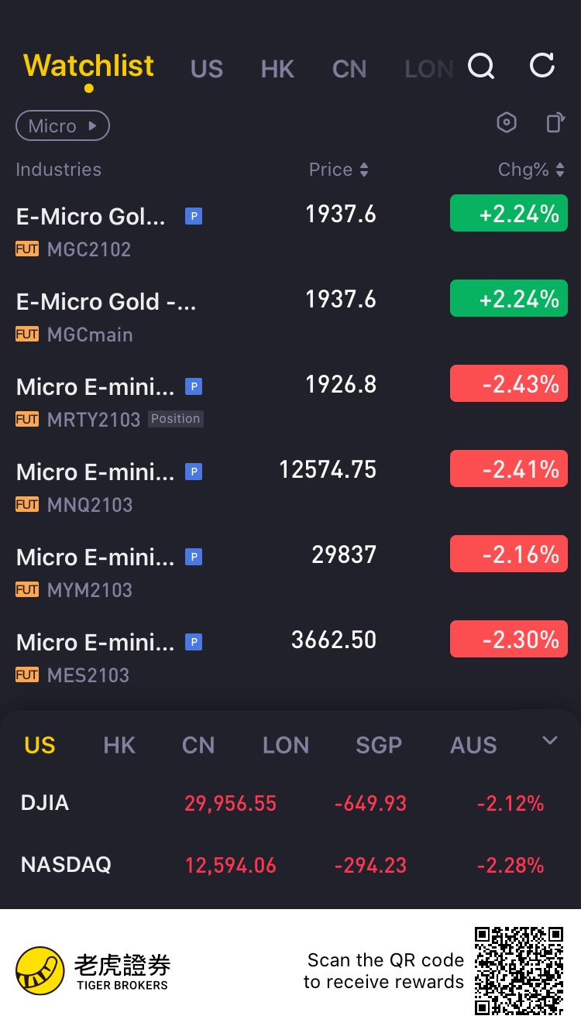This screenshot has height=1033, width=581.
Task: Open the Industries column header
Action: pyautogui.click(x=59, y=170)
